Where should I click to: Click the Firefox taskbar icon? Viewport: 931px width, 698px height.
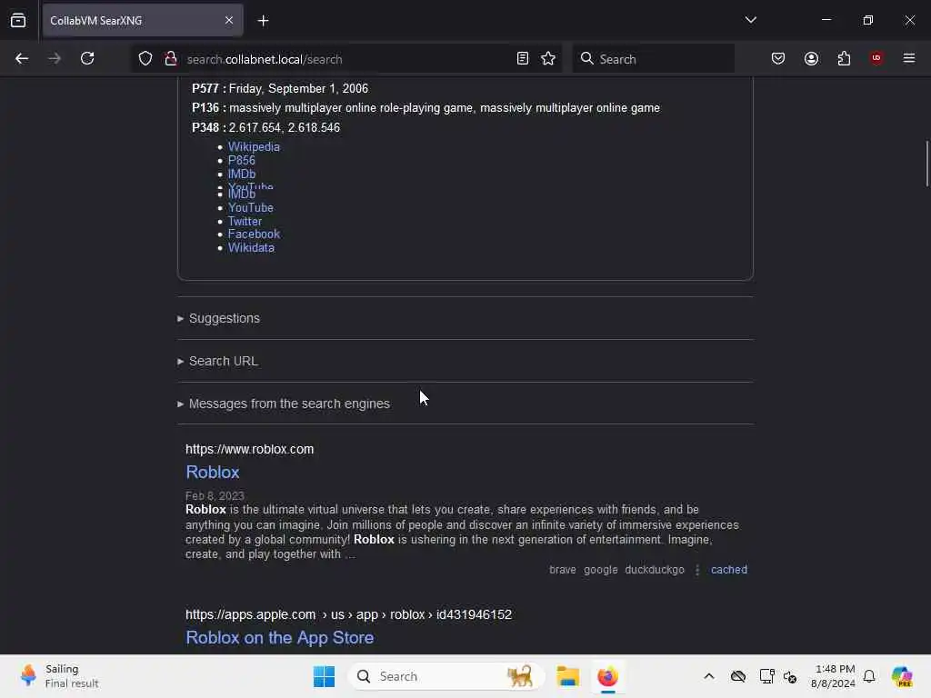click(x=607, y=676)
